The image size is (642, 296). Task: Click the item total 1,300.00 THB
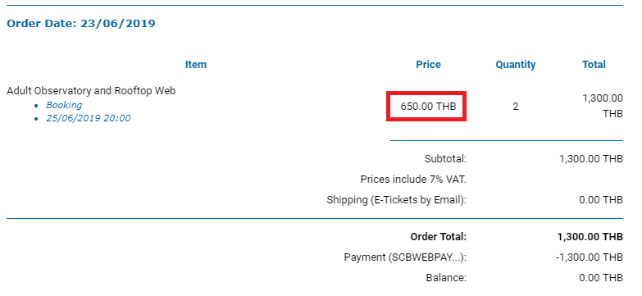pyautogui.click(x=603, y=106)
